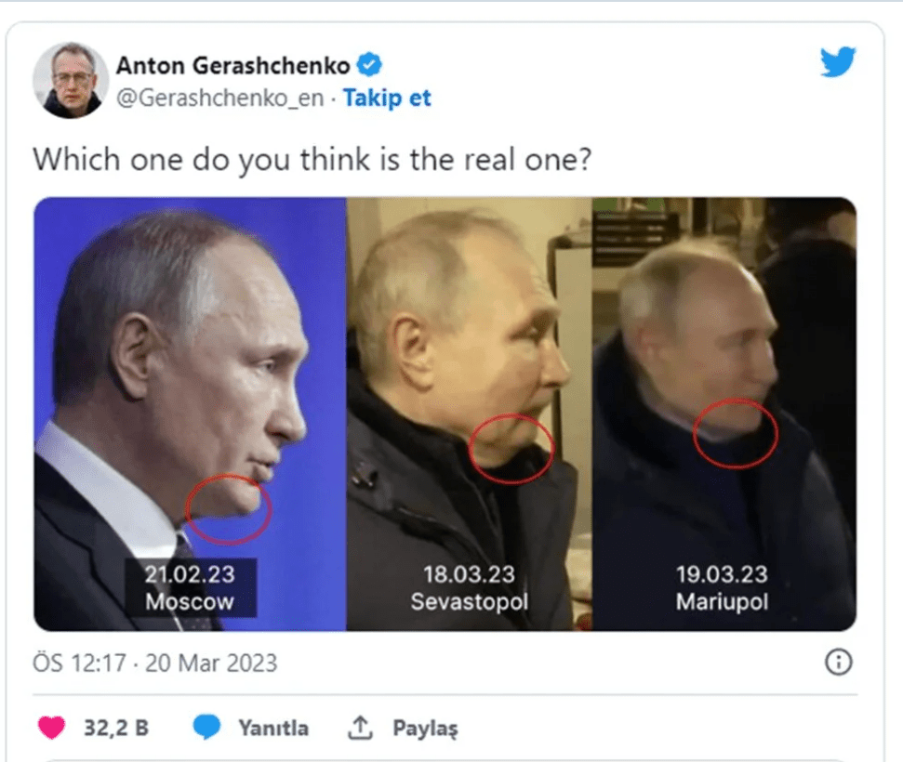Click the Yanıtla reply label

click(273, 728)
